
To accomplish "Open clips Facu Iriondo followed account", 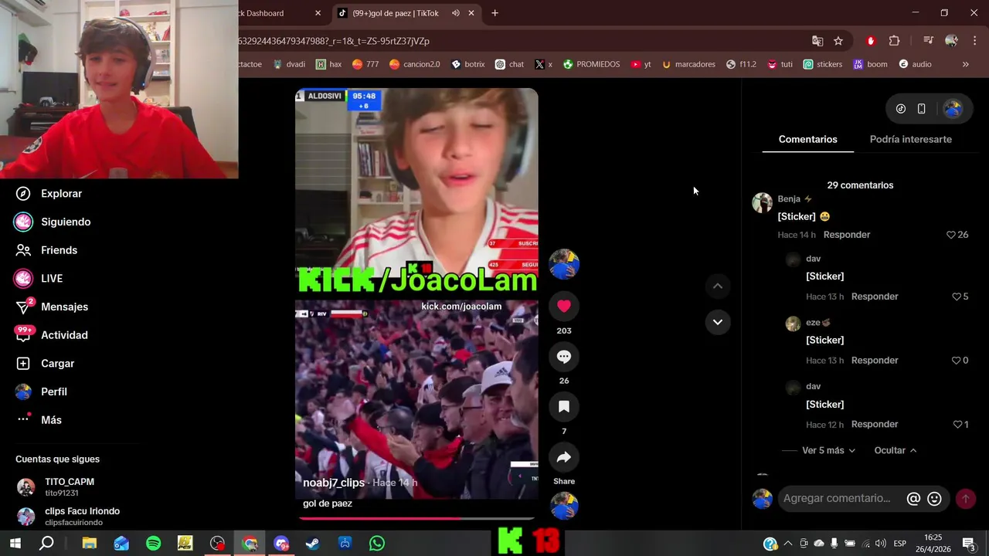I will 68,517.
